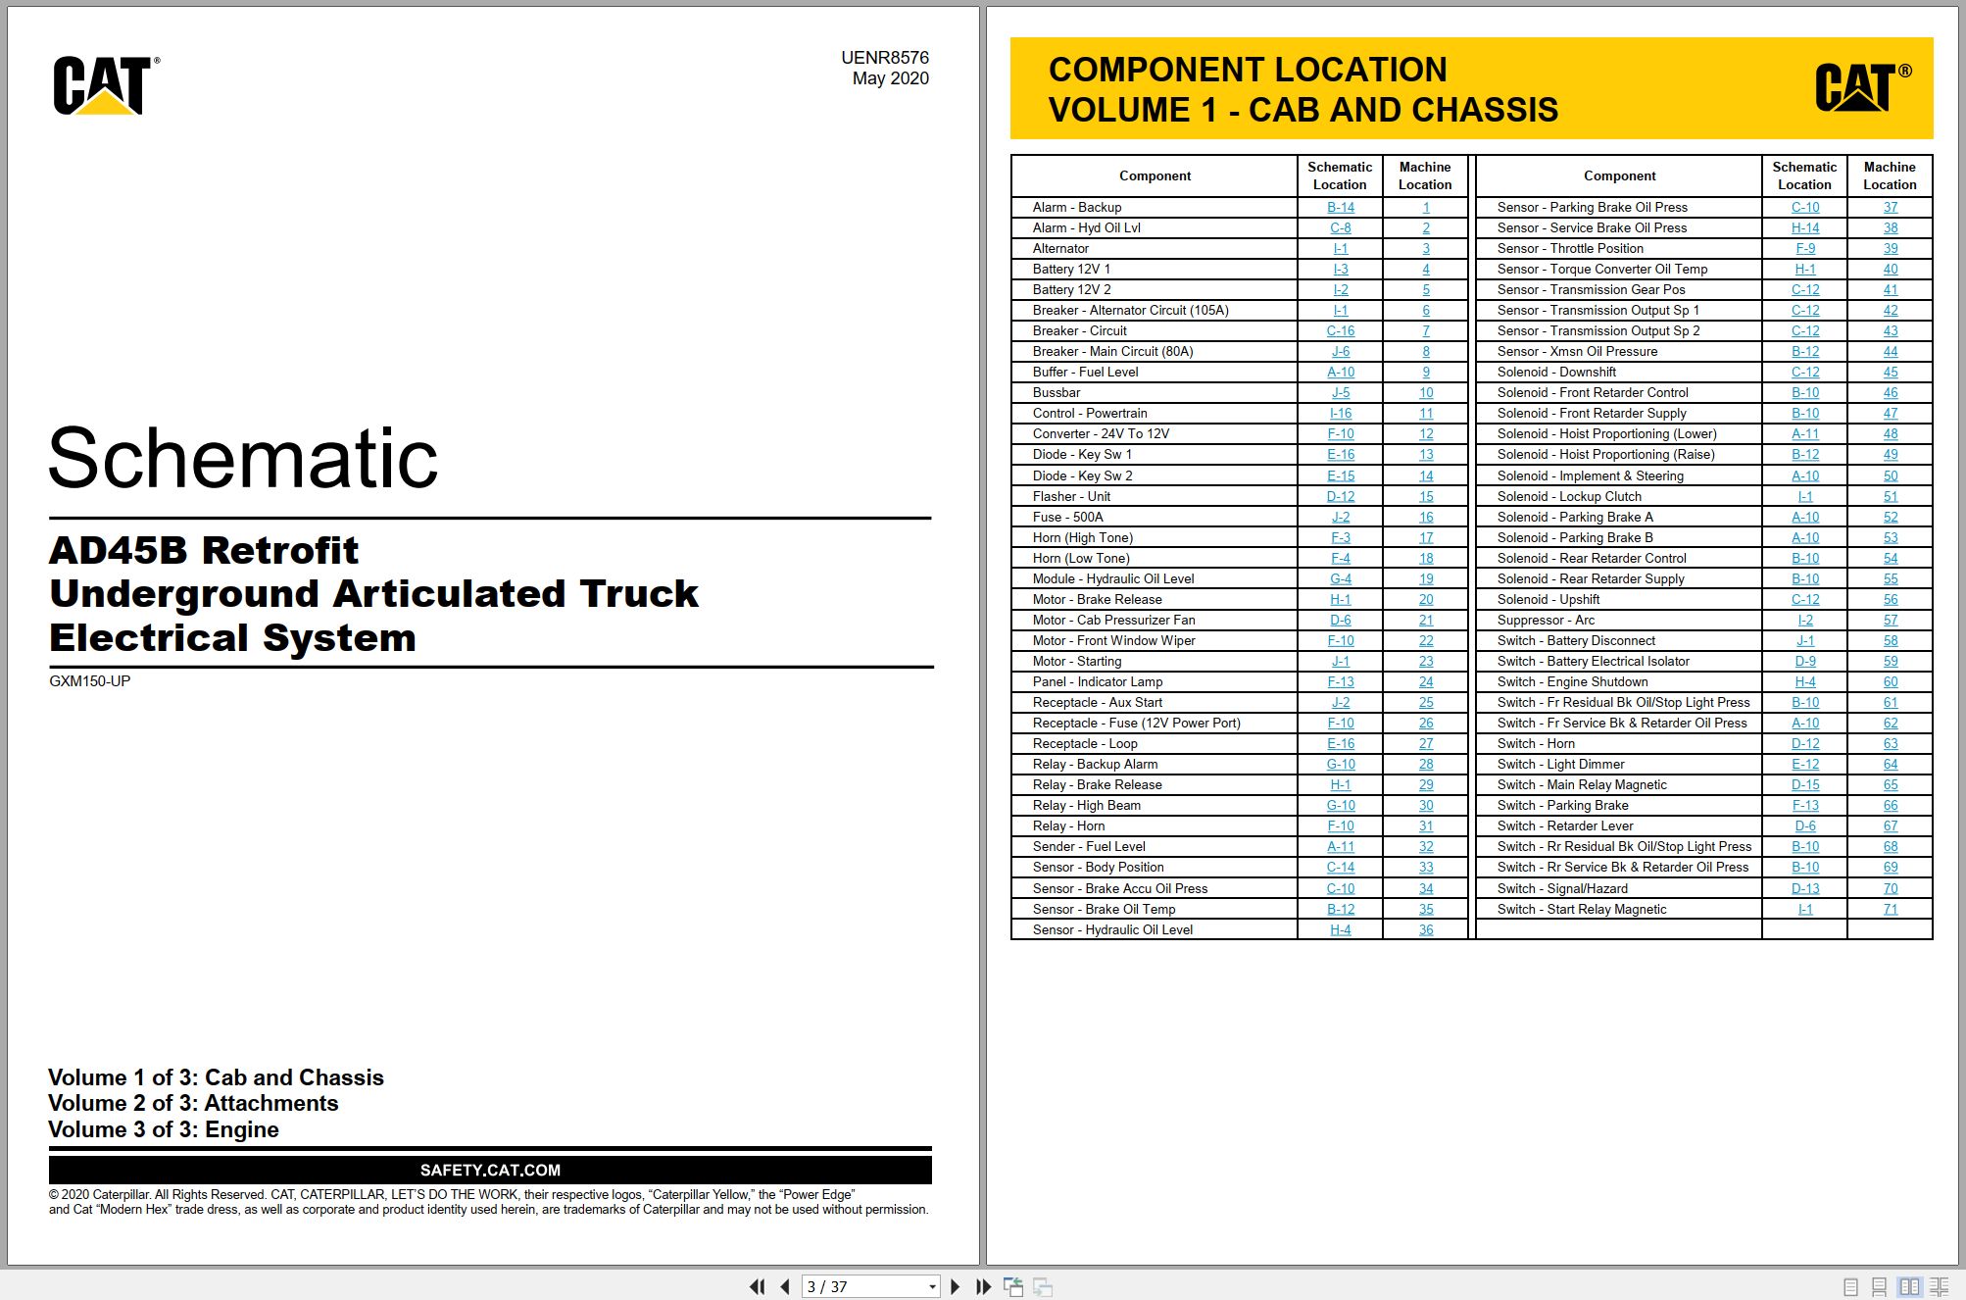
Task: Go to the previous page
Action: [x=785, y=1286]
